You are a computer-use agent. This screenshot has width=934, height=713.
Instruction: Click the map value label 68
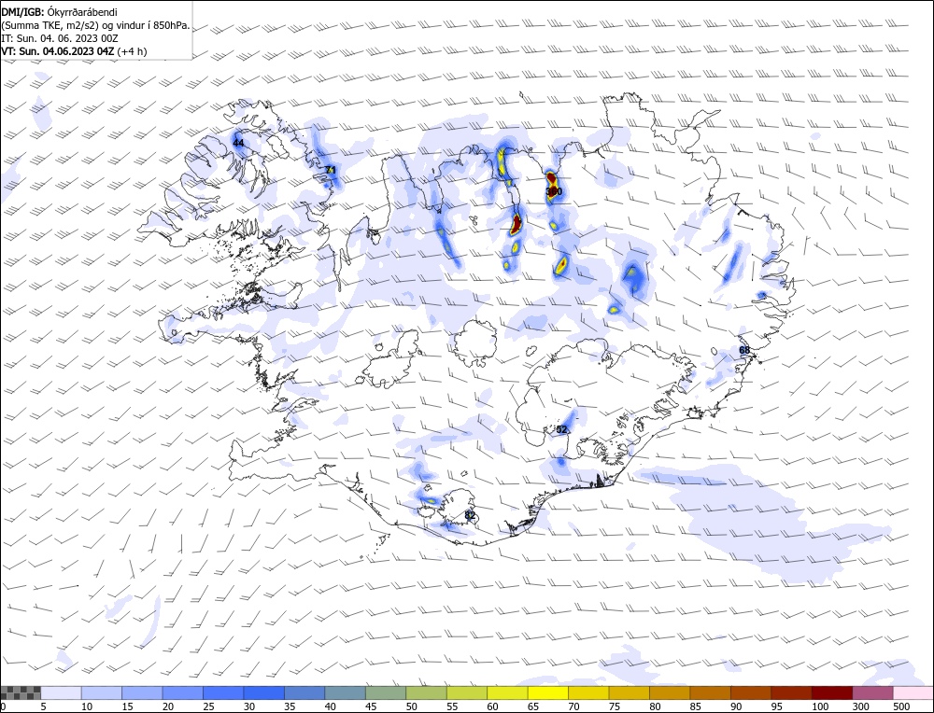(744, 350)
